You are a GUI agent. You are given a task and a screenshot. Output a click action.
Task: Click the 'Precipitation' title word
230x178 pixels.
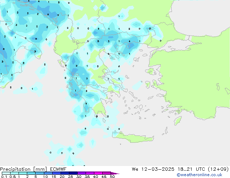tap(15, 169)
